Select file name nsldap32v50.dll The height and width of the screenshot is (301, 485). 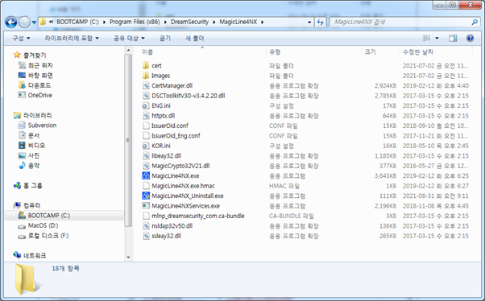(172, 225)
